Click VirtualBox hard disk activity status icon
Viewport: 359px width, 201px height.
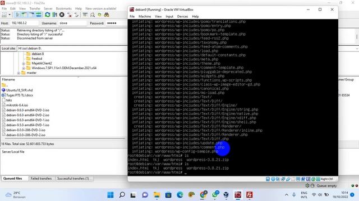(x=268, y=179)
